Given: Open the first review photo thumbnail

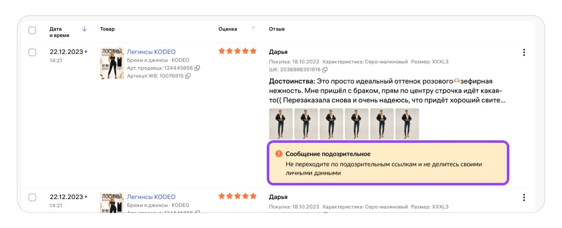Looking at the screenshot, I should click(281, 124).
